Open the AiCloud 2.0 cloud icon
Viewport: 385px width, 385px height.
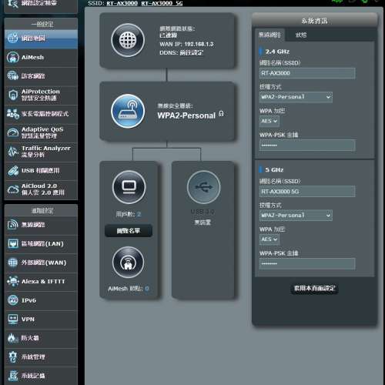point(13,189)
